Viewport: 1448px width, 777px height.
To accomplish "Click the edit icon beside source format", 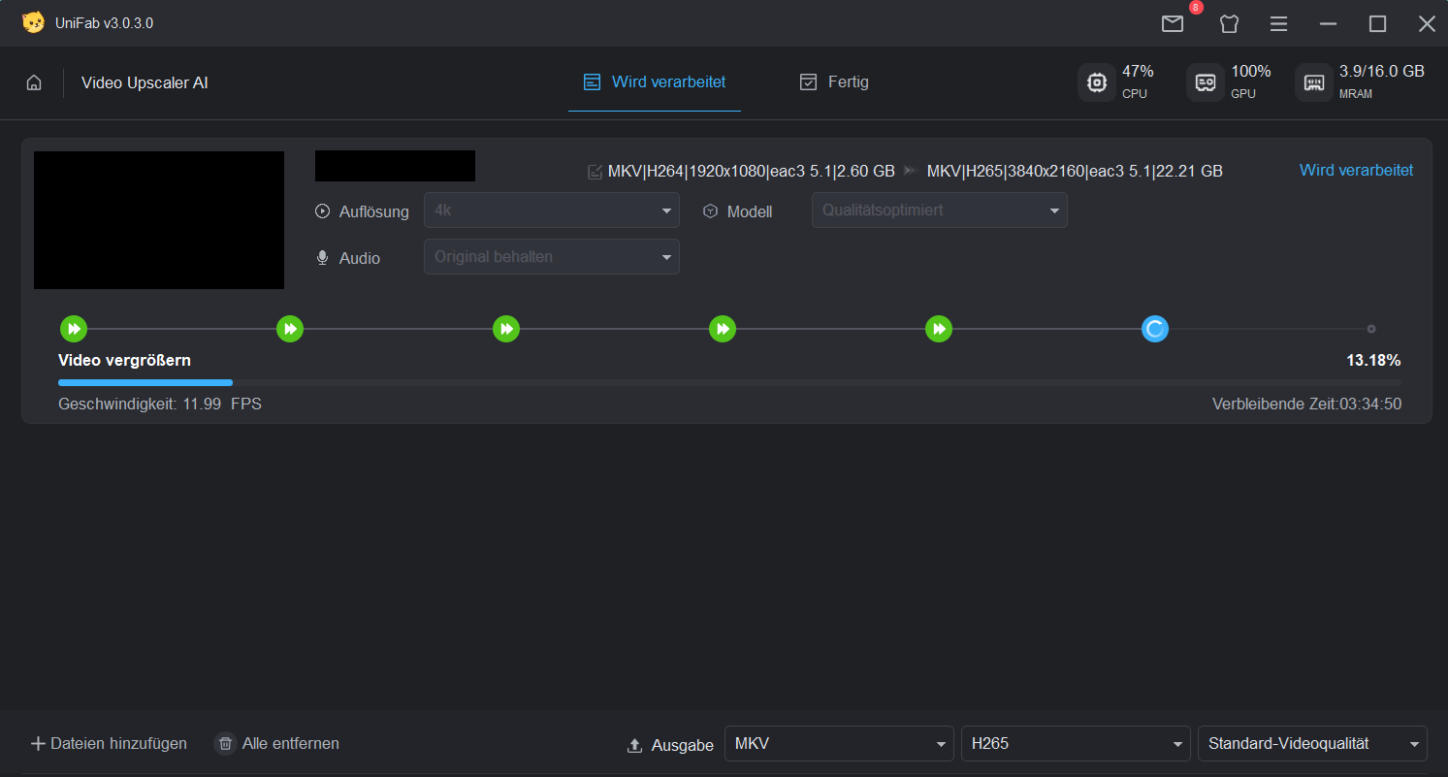I will tap(595, 172).
